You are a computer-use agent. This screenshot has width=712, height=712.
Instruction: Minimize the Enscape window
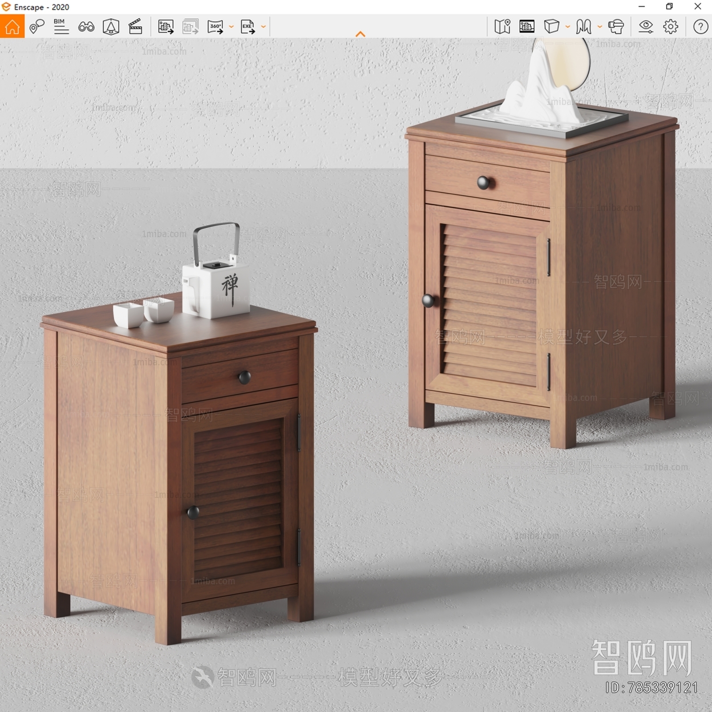pyautogui.click(x=642, y=7)
